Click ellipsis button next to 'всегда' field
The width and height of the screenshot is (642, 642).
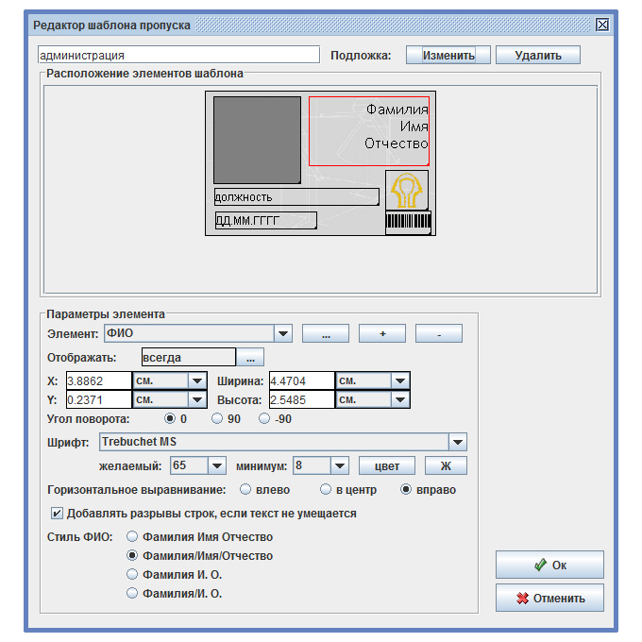click(x=250, y=358)
